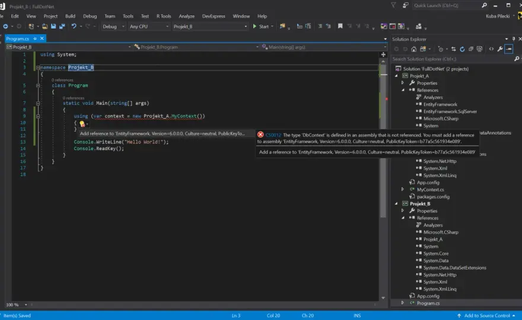Focus the Search Solution Explorer field
Screen dimensions: 522x320
pos(452,59)
